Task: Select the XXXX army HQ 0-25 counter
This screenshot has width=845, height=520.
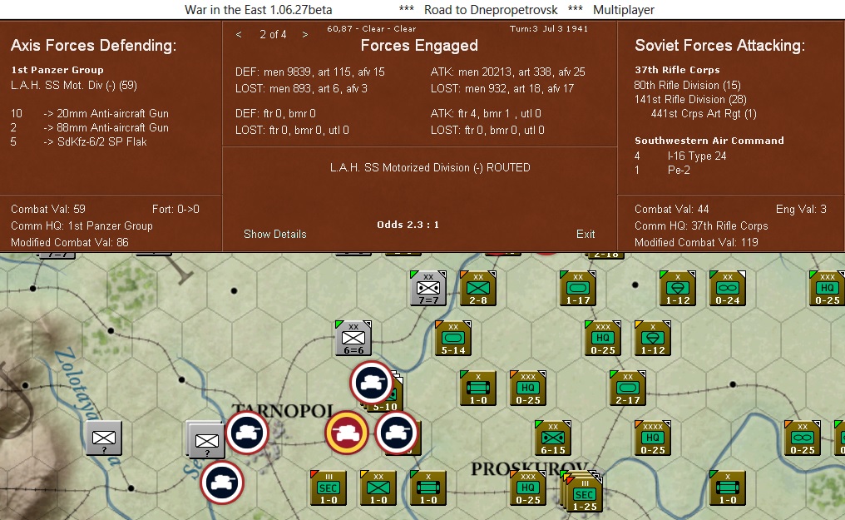Action: 653,438
